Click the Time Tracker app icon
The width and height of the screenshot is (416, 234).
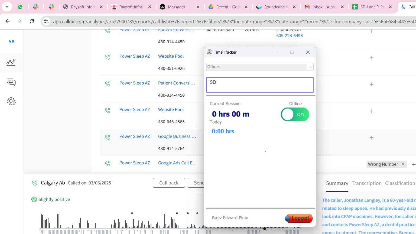pyautogui.click(x=209, y=52)
